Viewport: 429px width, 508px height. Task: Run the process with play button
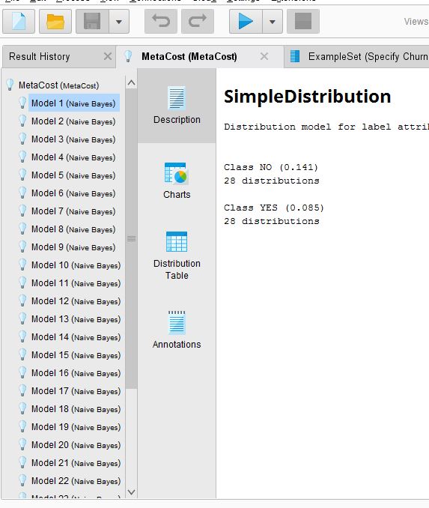click(x=246, y=22)
